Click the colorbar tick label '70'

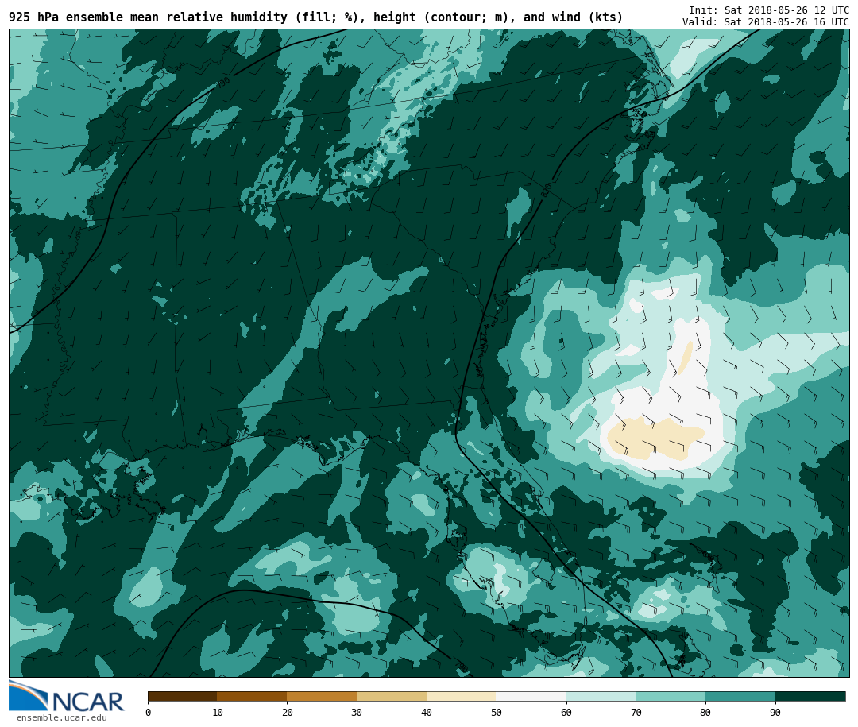[x=636, y=712]
